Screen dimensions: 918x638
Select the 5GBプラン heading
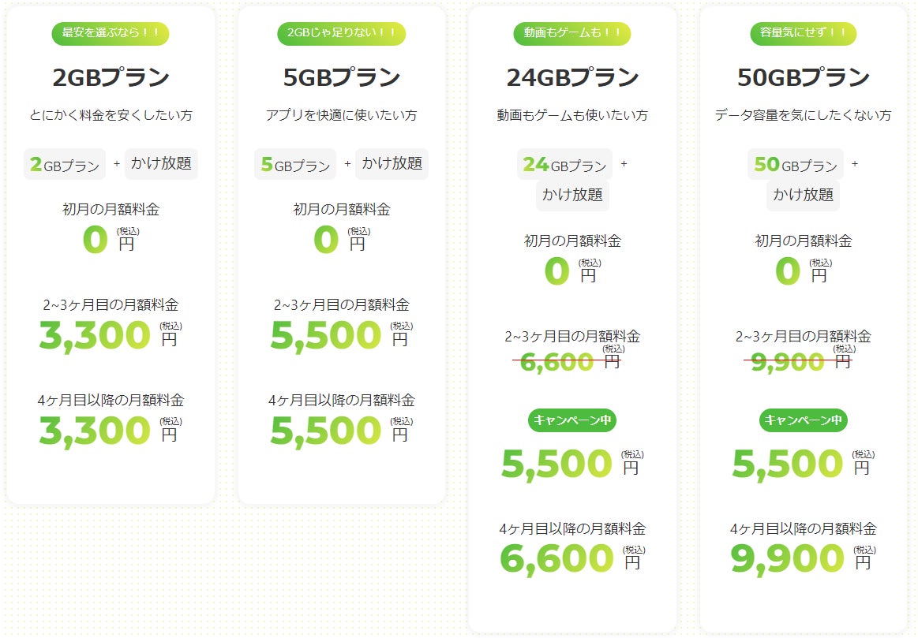[x=342, y=78]
